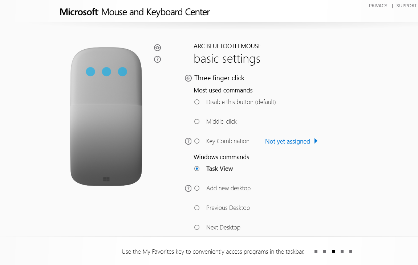Click the rightmost blue dot on the mouse

click(x=122, y=72)
